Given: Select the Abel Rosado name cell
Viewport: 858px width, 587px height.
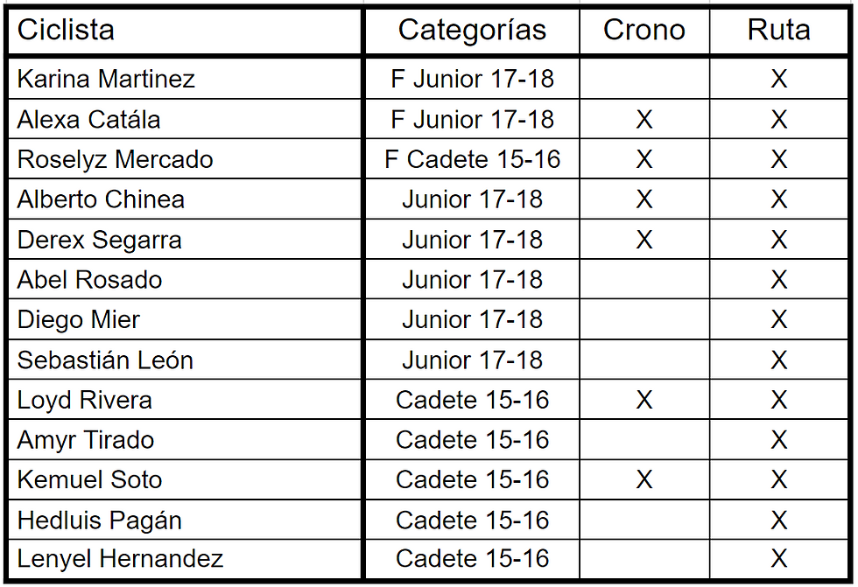Looking at the screenshot, I should tap(89, 281).
